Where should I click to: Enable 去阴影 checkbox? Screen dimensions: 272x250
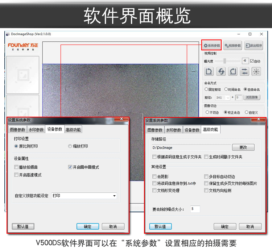coord(154,176)
